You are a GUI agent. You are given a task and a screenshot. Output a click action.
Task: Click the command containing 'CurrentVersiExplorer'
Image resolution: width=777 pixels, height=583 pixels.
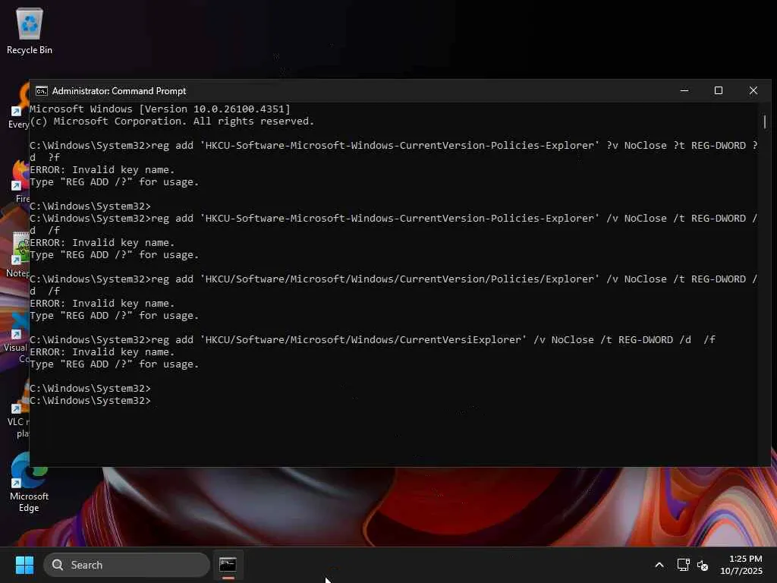[x=372, y=339]
